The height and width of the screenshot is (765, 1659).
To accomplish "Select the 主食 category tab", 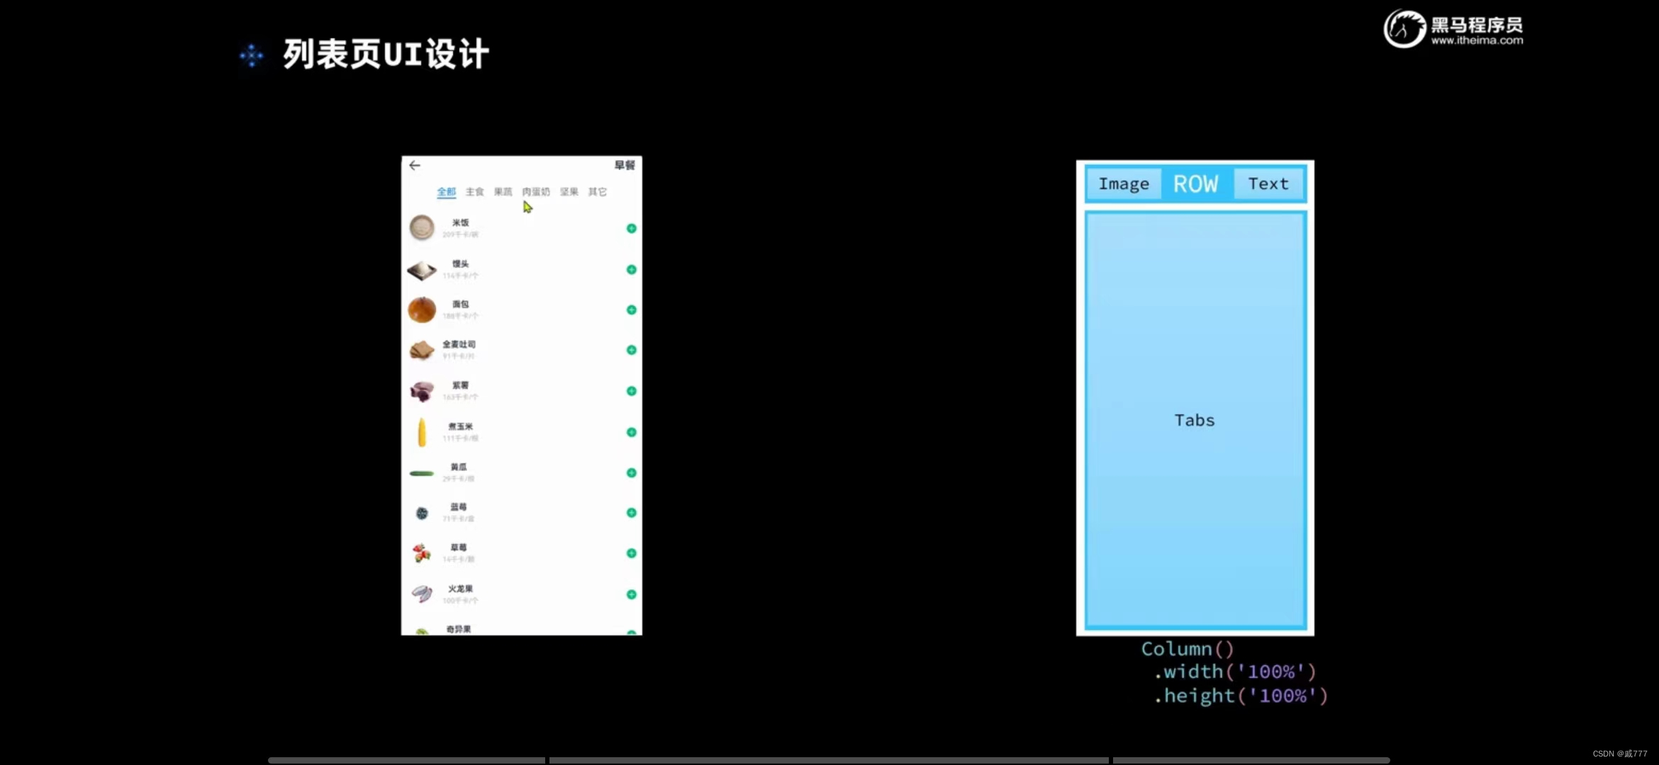I will point(474,191).
